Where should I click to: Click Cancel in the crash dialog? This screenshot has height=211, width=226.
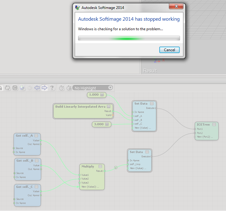click(169, 50)
